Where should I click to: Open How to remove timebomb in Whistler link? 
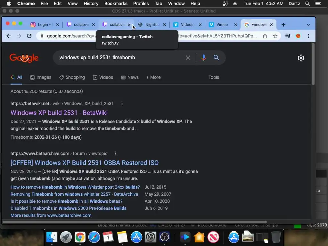[x=75, y=187]
